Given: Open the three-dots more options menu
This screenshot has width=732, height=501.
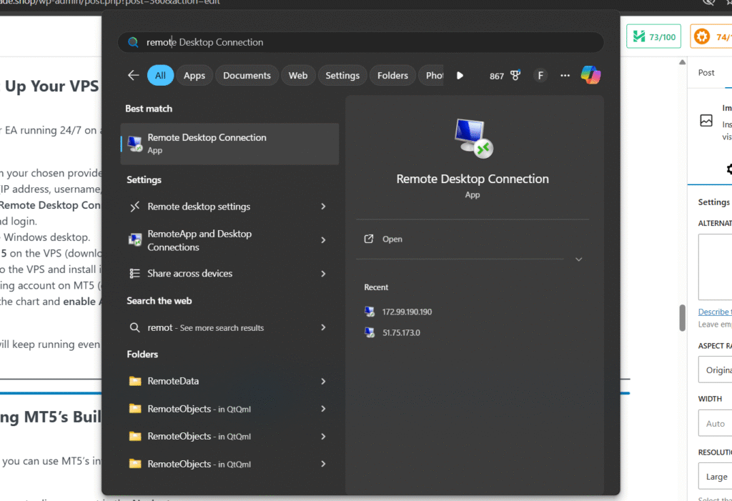Looking at the screenshot, I should (565, 75).
